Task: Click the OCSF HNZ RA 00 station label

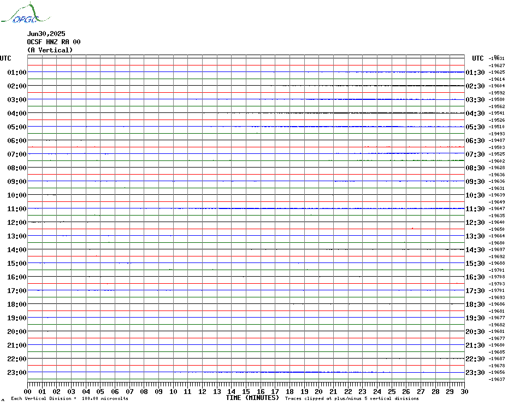Action: tap(54, 42)
